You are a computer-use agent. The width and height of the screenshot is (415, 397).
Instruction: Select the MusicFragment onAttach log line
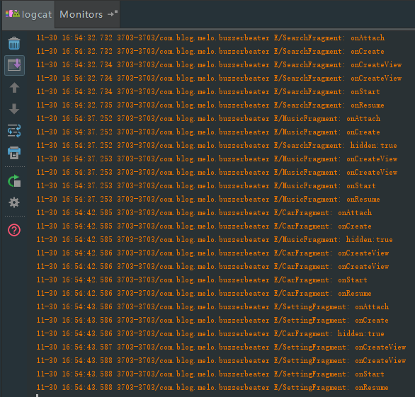tap(208, 118)
